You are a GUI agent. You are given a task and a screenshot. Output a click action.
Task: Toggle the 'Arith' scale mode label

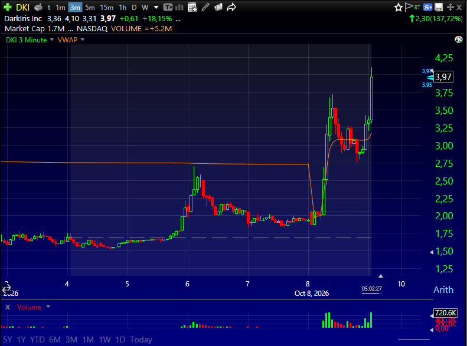(x=443, y=290)
